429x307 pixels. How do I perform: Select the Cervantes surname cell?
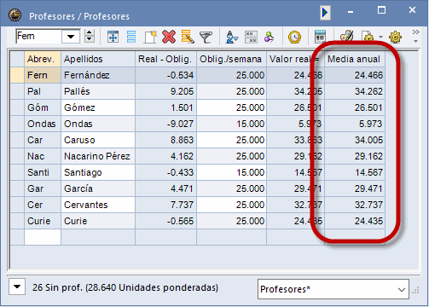[x=98, y=205]
